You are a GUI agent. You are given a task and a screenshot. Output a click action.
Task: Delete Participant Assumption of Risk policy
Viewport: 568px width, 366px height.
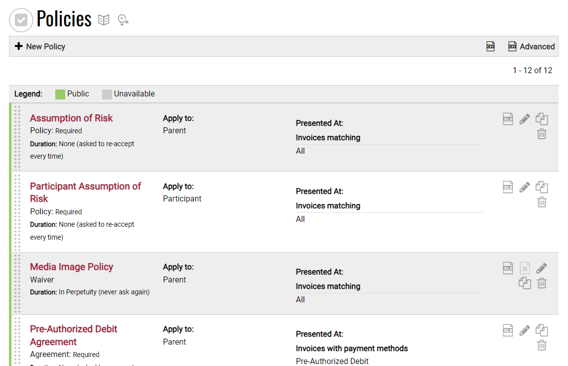click(542, 202)
